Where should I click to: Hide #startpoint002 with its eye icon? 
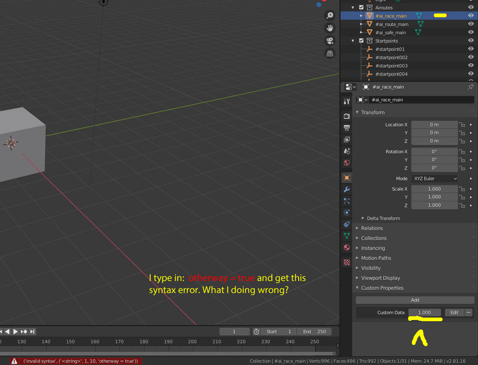point(471,57)
